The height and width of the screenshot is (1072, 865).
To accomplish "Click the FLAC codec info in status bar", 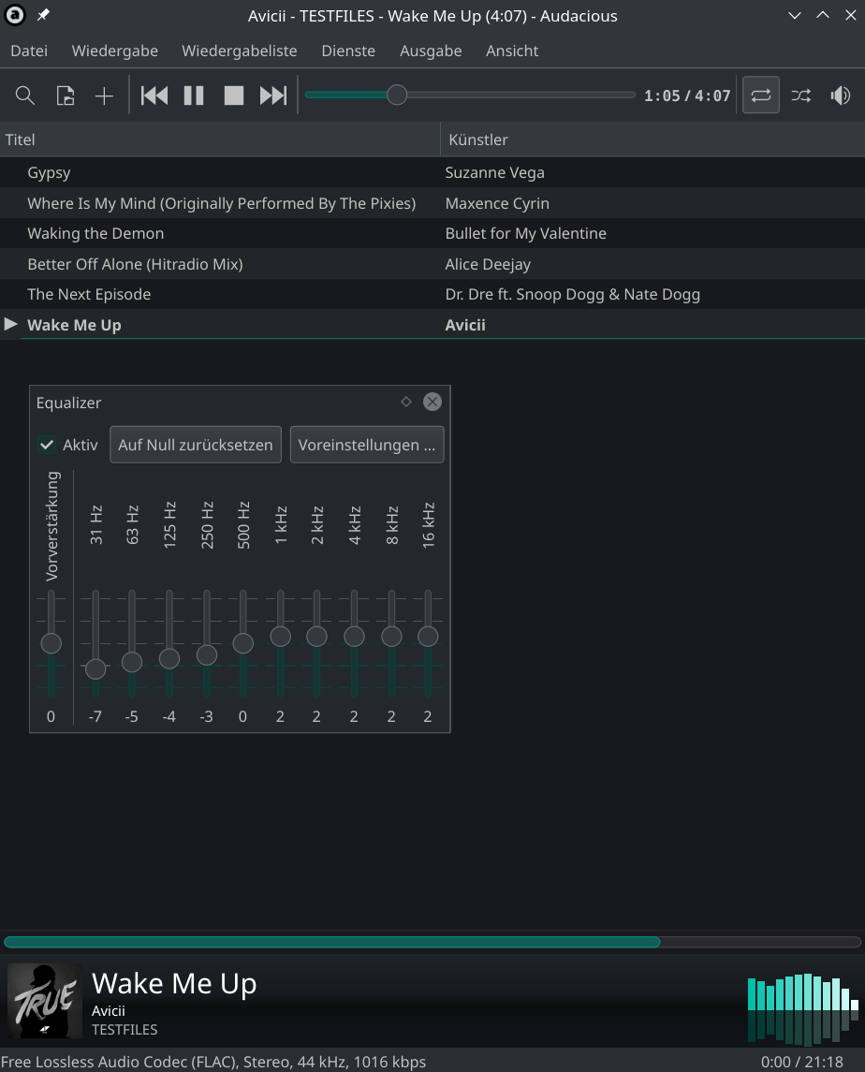I will (213, 1062).
